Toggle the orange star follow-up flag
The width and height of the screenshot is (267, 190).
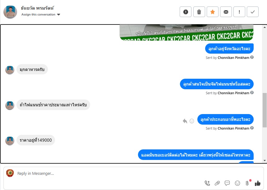click(213, 12)
